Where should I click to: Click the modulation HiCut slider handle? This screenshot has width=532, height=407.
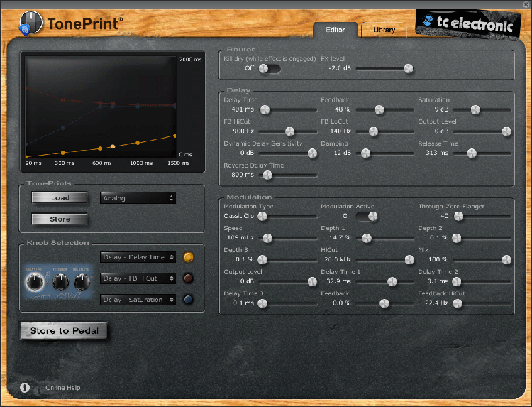tap(409, 260)
